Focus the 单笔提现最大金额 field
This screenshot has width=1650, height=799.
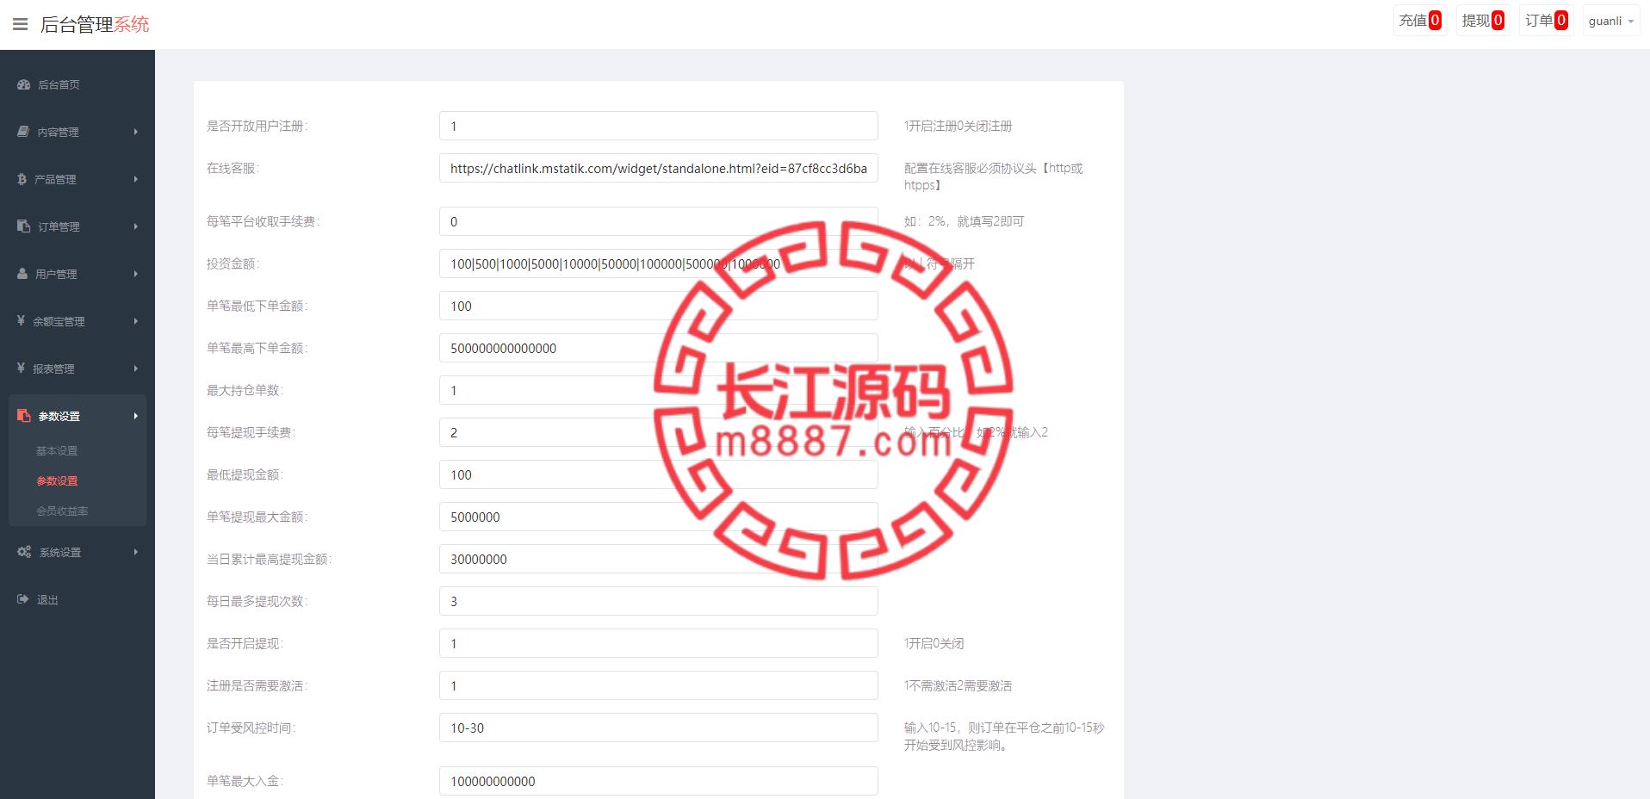pos(659,517)
